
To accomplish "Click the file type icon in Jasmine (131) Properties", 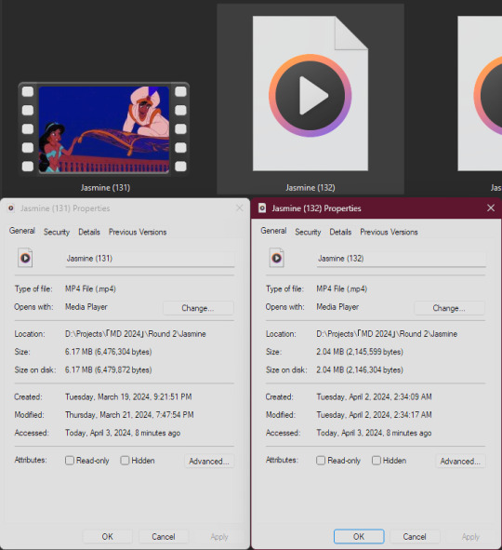I will click(25, 258).
